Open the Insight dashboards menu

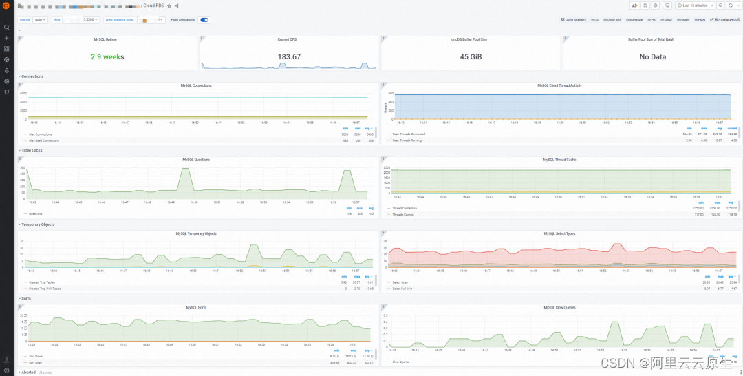pyautogui.click(x=683, y=20)
